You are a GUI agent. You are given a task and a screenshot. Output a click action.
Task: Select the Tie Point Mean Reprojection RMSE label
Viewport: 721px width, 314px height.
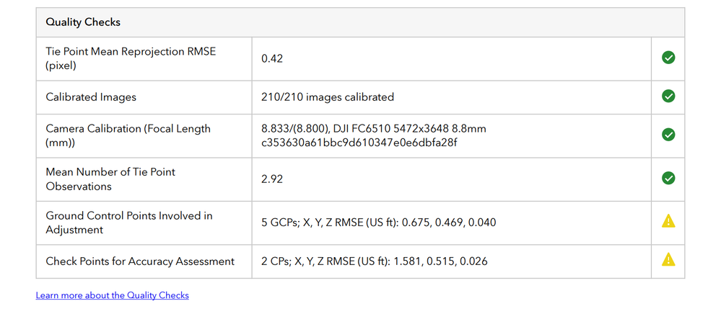click(x=131, y=58)
